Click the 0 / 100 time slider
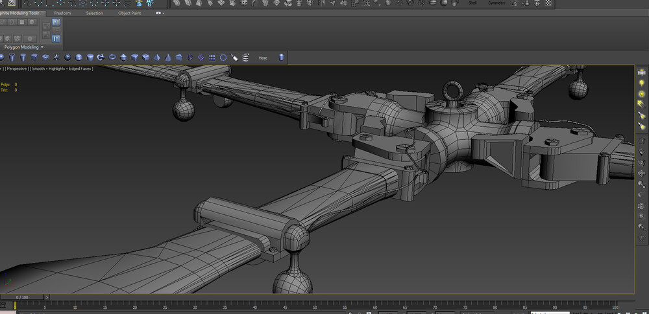Viewport: 649px width, 314px height. pyautogui.click(x=22, y=297)
